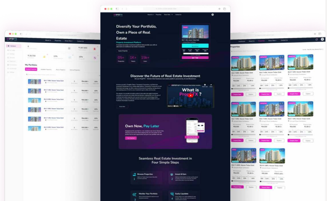The height and width of the screenshot is (201, 327).
Task: Open Dashboard in the right window's navbar
Action: point(242,41)
